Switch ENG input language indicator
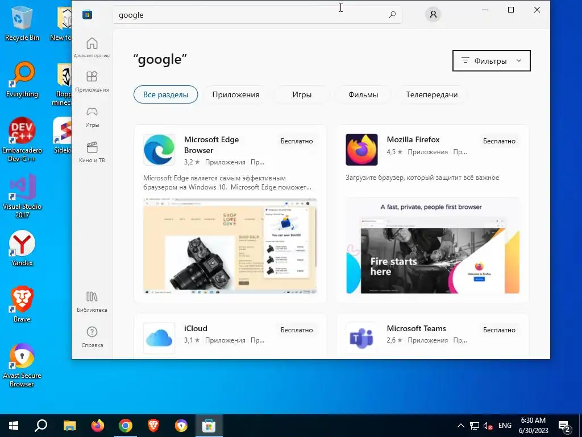The width and height of the screenshot is (582, 437). [505, 426]
